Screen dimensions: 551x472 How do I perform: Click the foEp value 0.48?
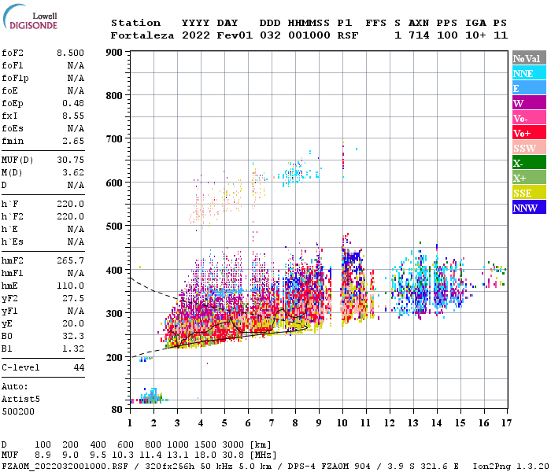click(73, 103)
